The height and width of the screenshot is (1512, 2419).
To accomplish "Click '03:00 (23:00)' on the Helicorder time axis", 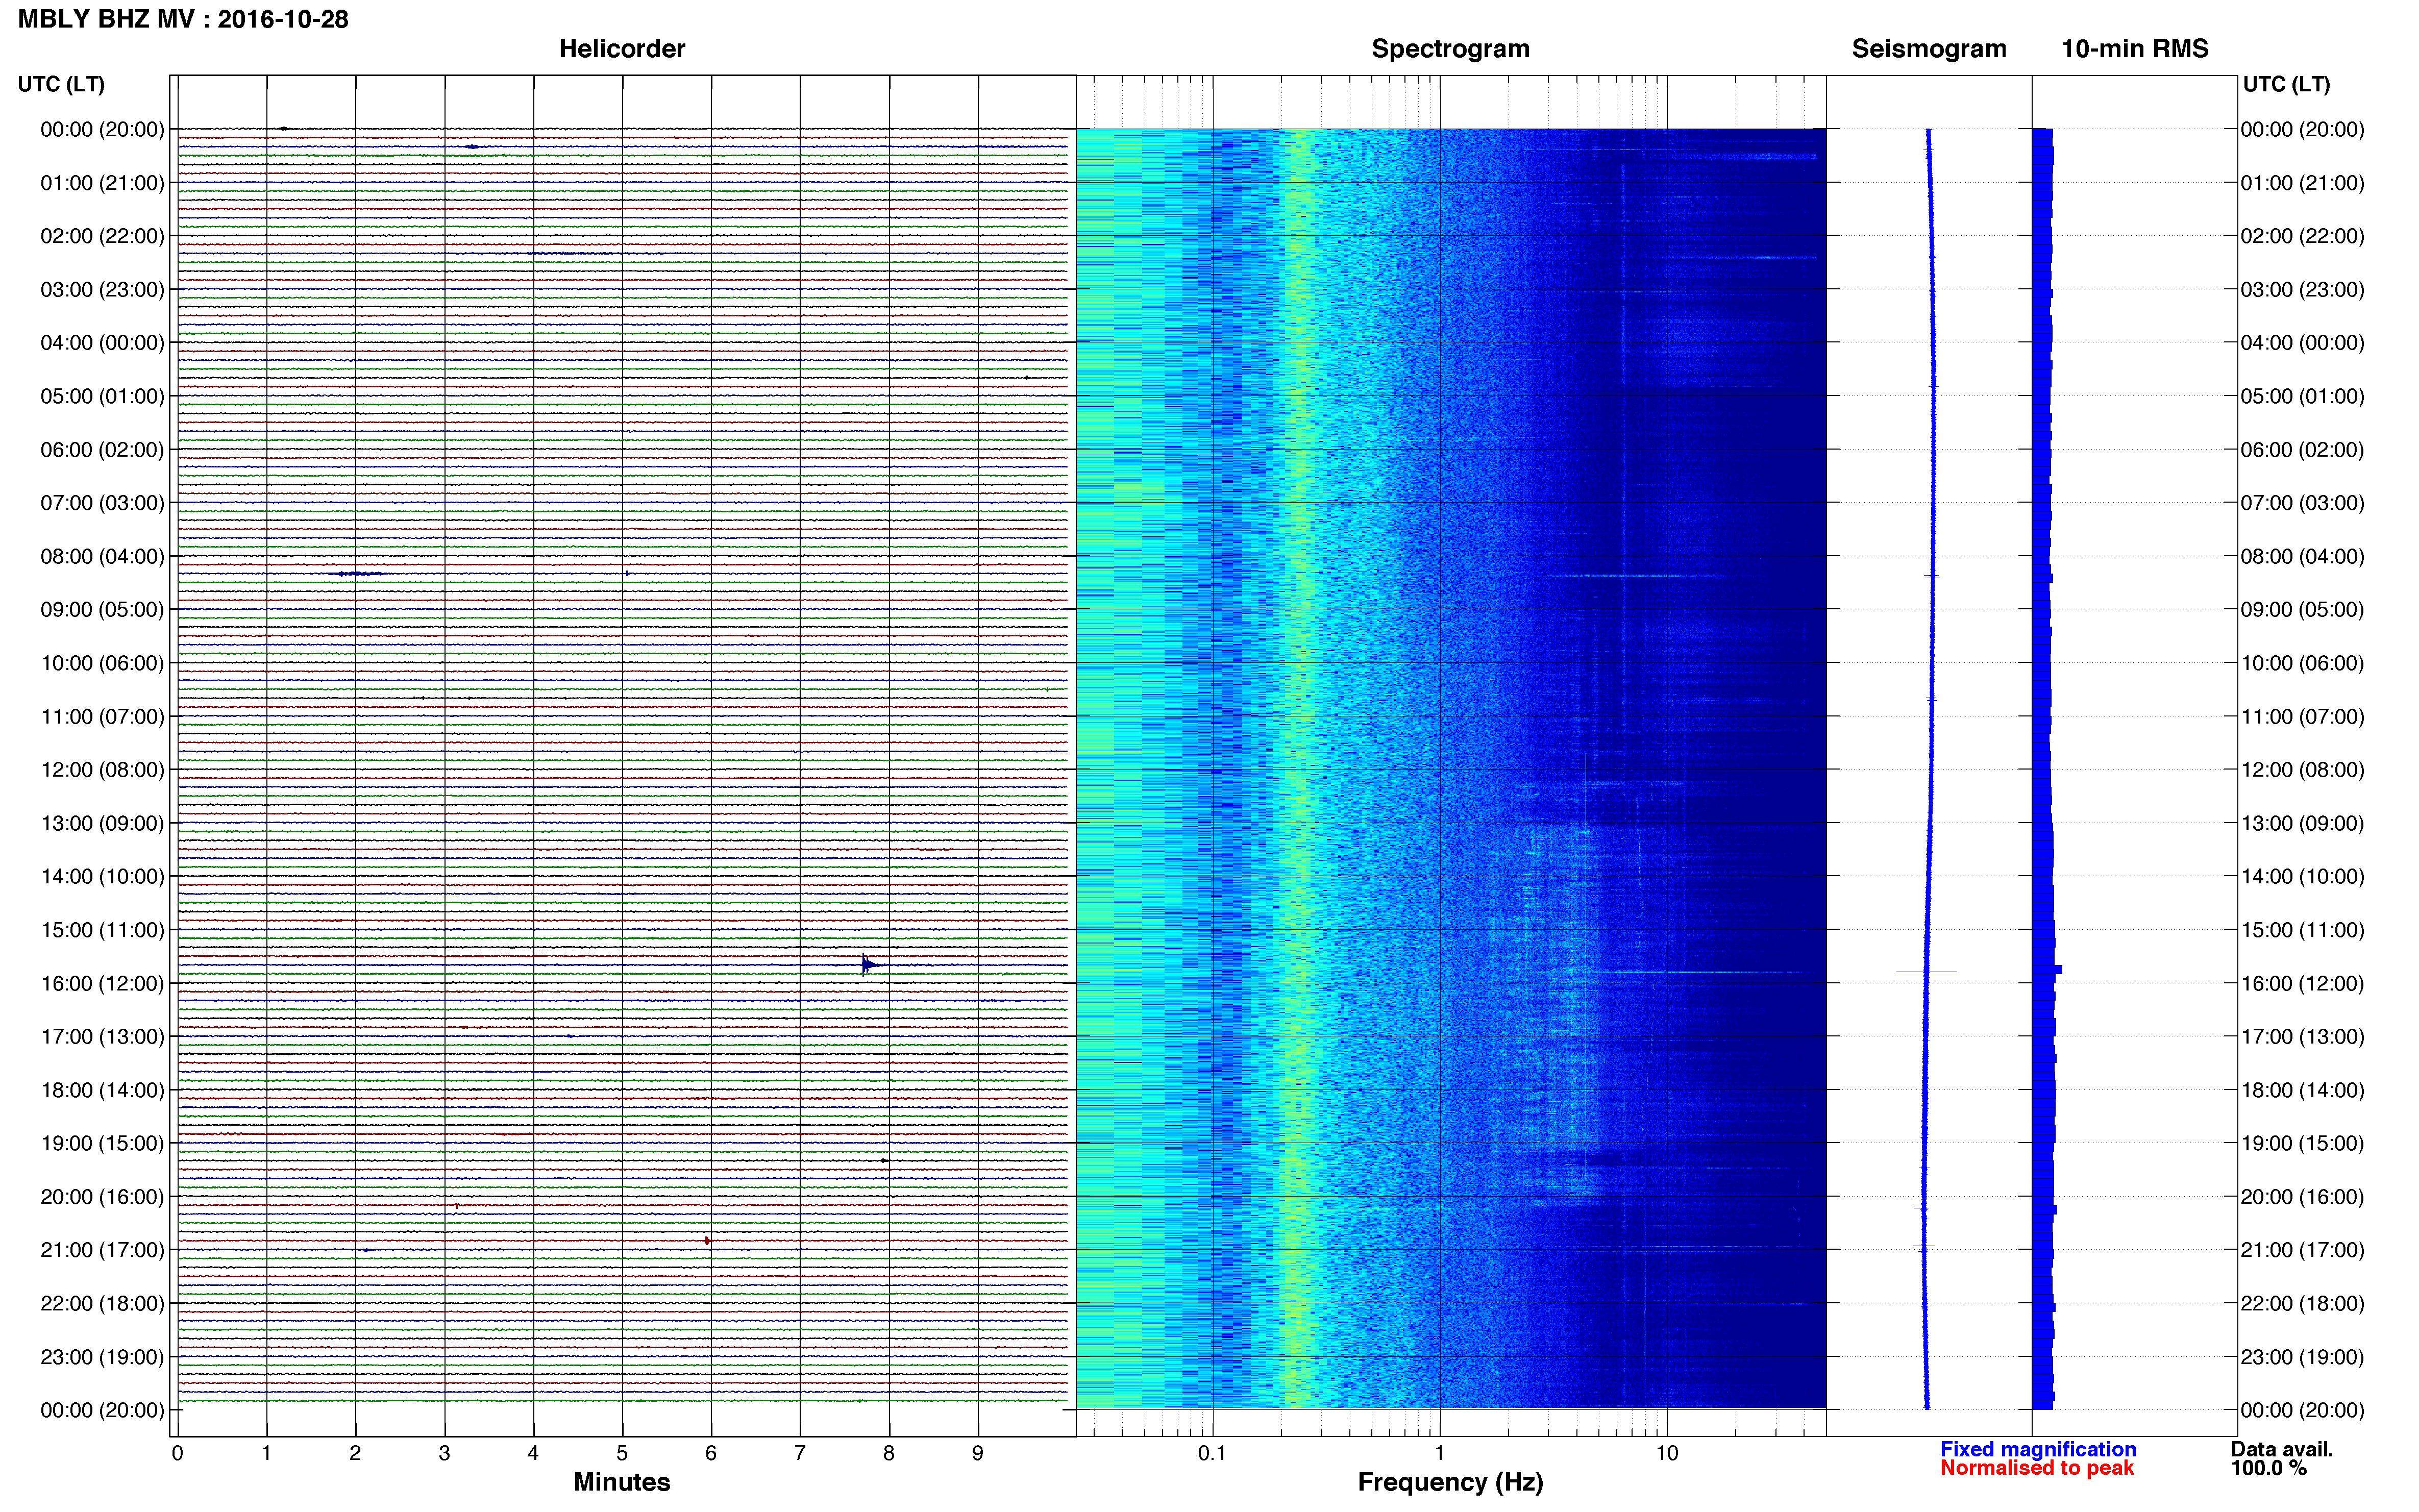I will click(102, 290).
